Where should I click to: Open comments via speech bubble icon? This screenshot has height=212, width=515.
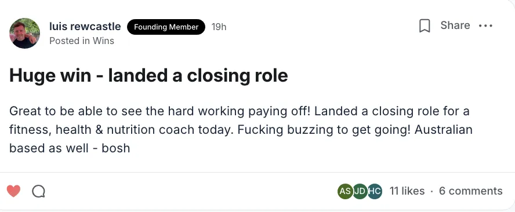tap(38, 191)
